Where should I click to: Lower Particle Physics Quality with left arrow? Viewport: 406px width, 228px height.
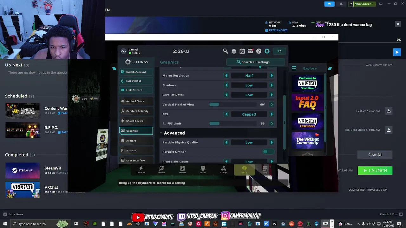point(226,142)
